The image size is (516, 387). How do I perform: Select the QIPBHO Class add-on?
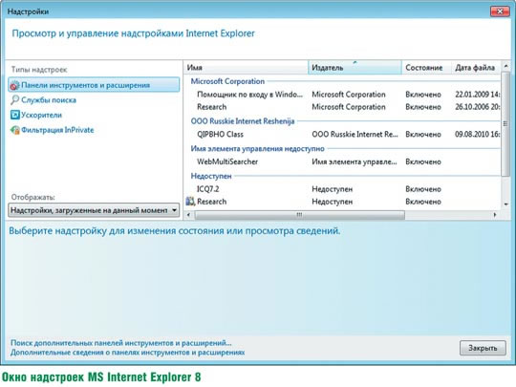point(342,135)
